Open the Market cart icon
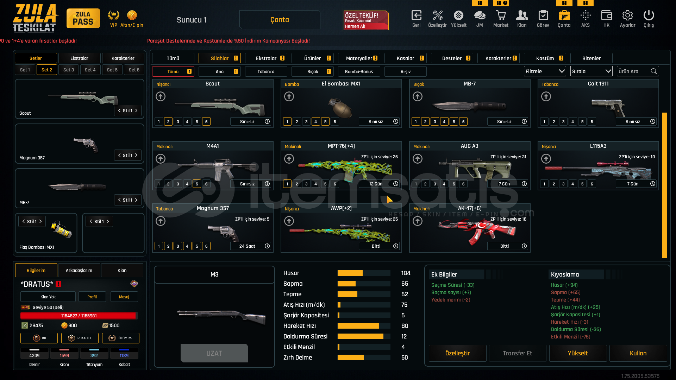The image size is (676, 380). (x=501, y=15)
